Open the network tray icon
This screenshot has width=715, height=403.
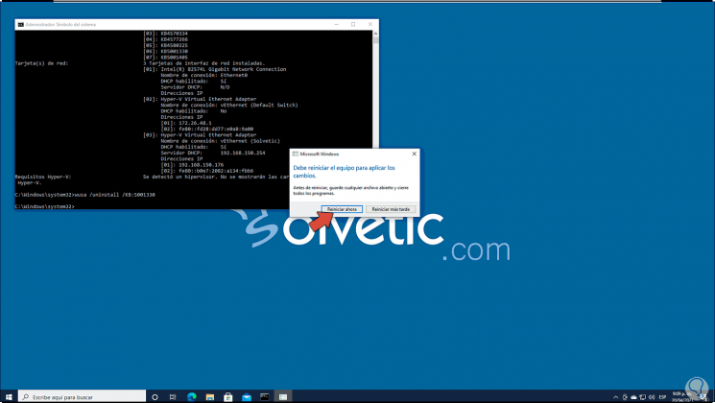(642, 397)
